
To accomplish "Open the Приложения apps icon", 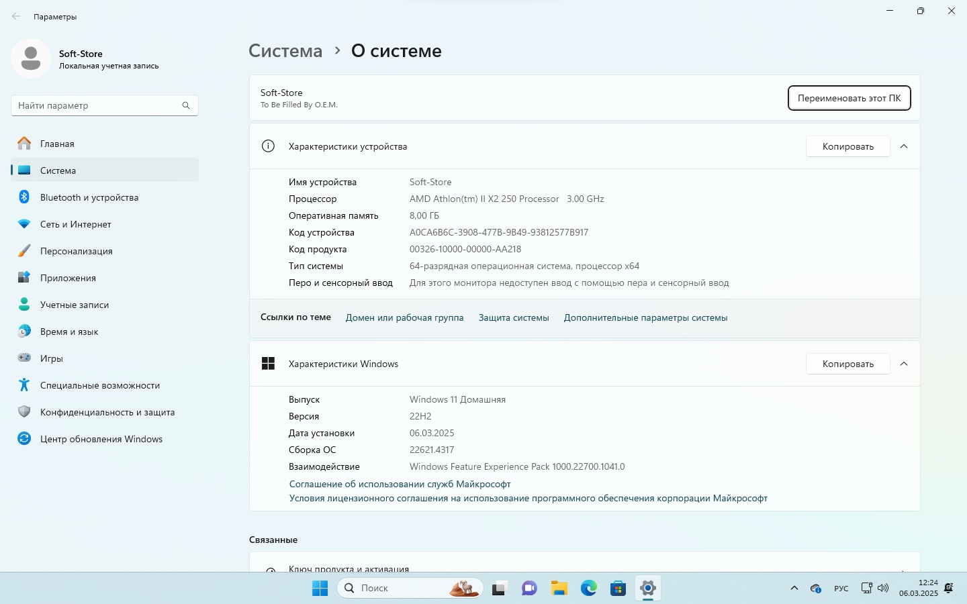I will click(24, 277).
